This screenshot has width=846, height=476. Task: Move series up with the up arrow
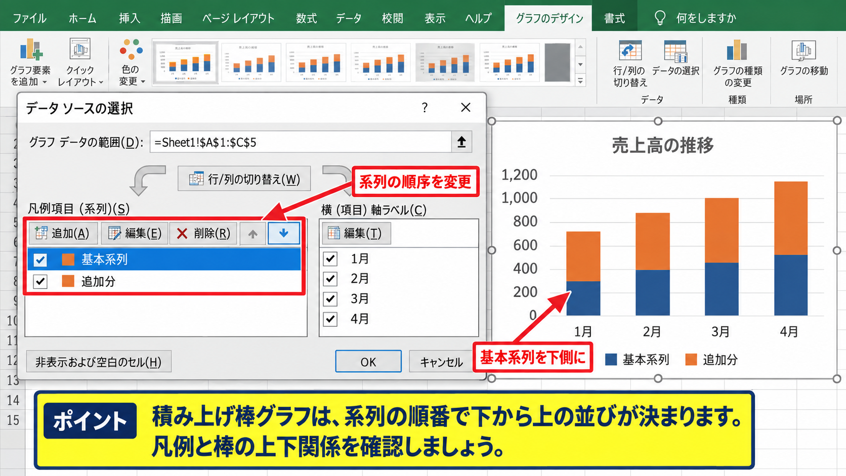(252, 234)
